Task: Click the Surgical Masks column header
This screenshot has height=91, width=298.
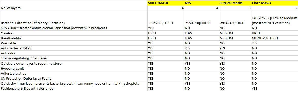Action: (235, 3)
